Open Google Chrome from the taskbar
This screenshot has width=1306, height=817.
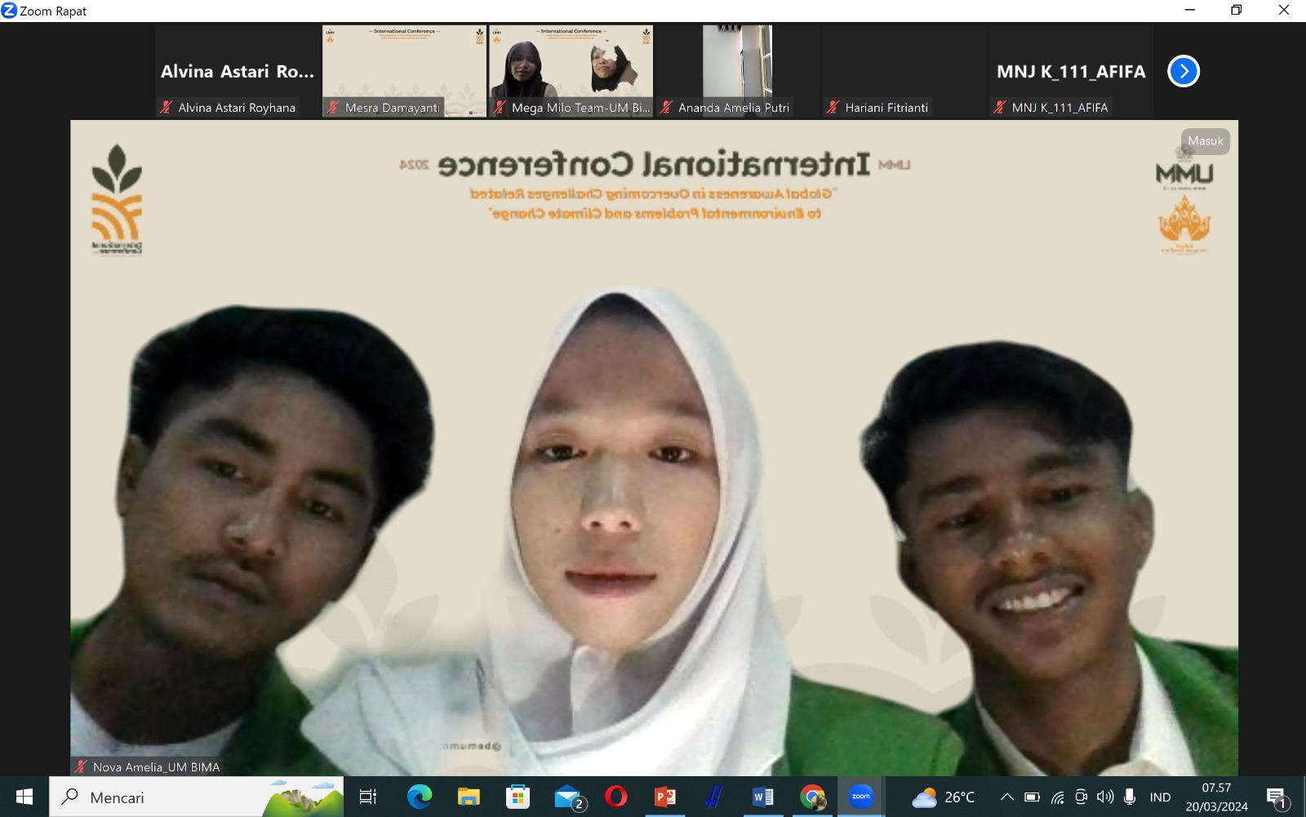coord(812,797)
